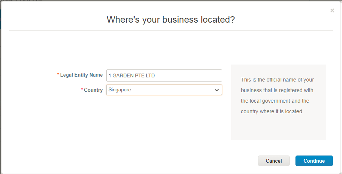Close the dialog with the X icon
This screenshot has width=342, height=174.
(x=332, y=11)
